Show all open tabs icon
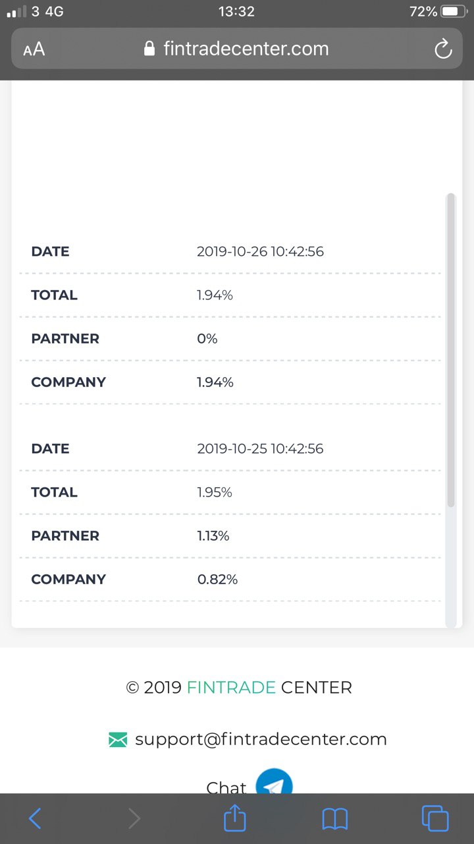The height and width of the screenshot is (844, 474). [435, 818]
